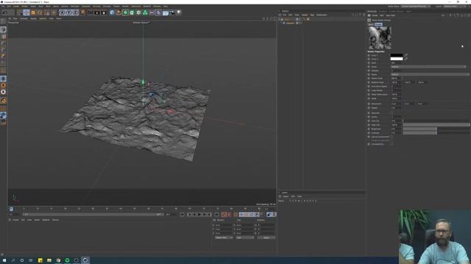Click the Render View icon

coord(90,12)
